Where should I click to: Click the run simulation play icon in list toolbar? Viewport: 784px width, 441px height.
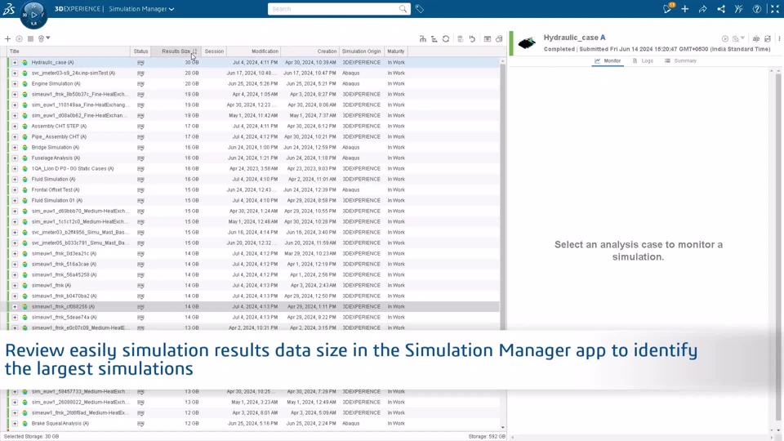pos(19,39)
